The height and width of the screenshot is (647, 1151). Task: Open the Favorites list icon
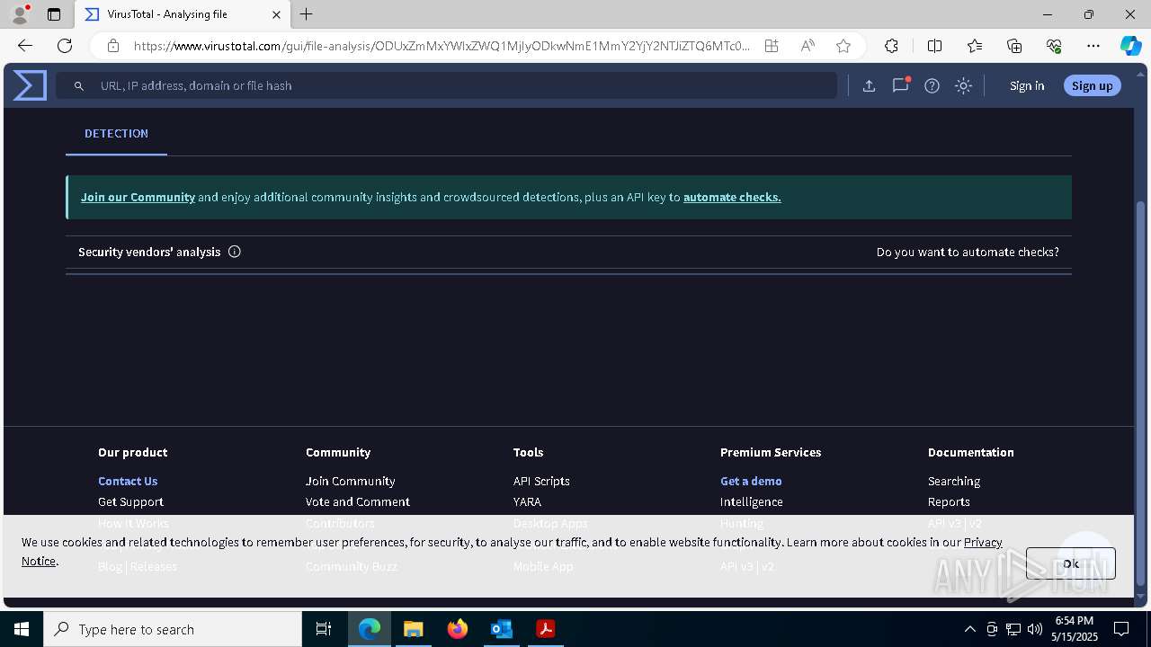[975, 46]
